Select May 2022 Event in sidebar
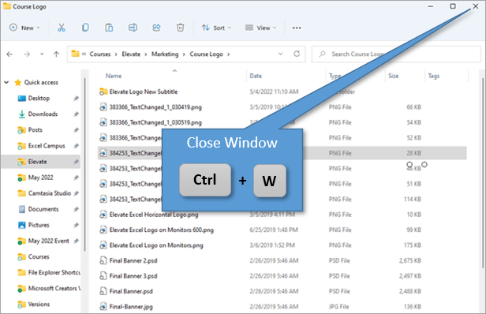 [x=49, y=241]
